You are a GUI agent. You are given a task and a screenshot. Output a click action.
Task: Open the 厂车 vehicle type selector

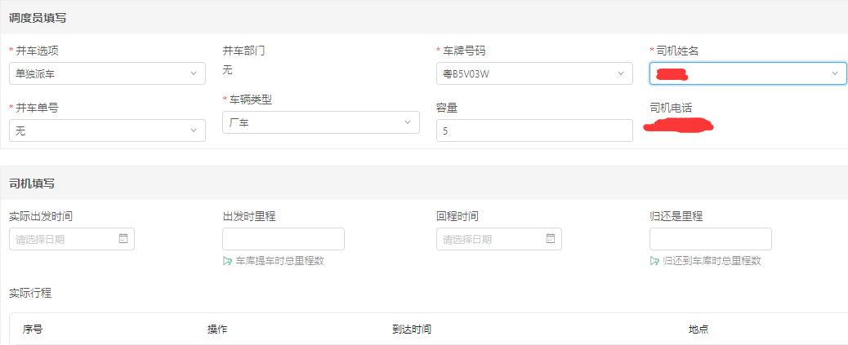pyautogui.click(x=321, y=122)
